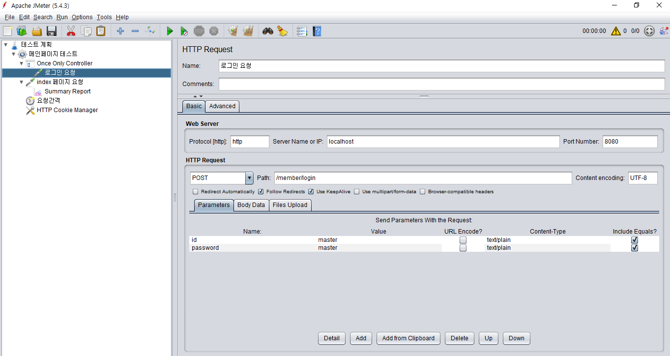Collapse the Once Only Controller tree node
670x356 pixels.
tap(22, 63)
